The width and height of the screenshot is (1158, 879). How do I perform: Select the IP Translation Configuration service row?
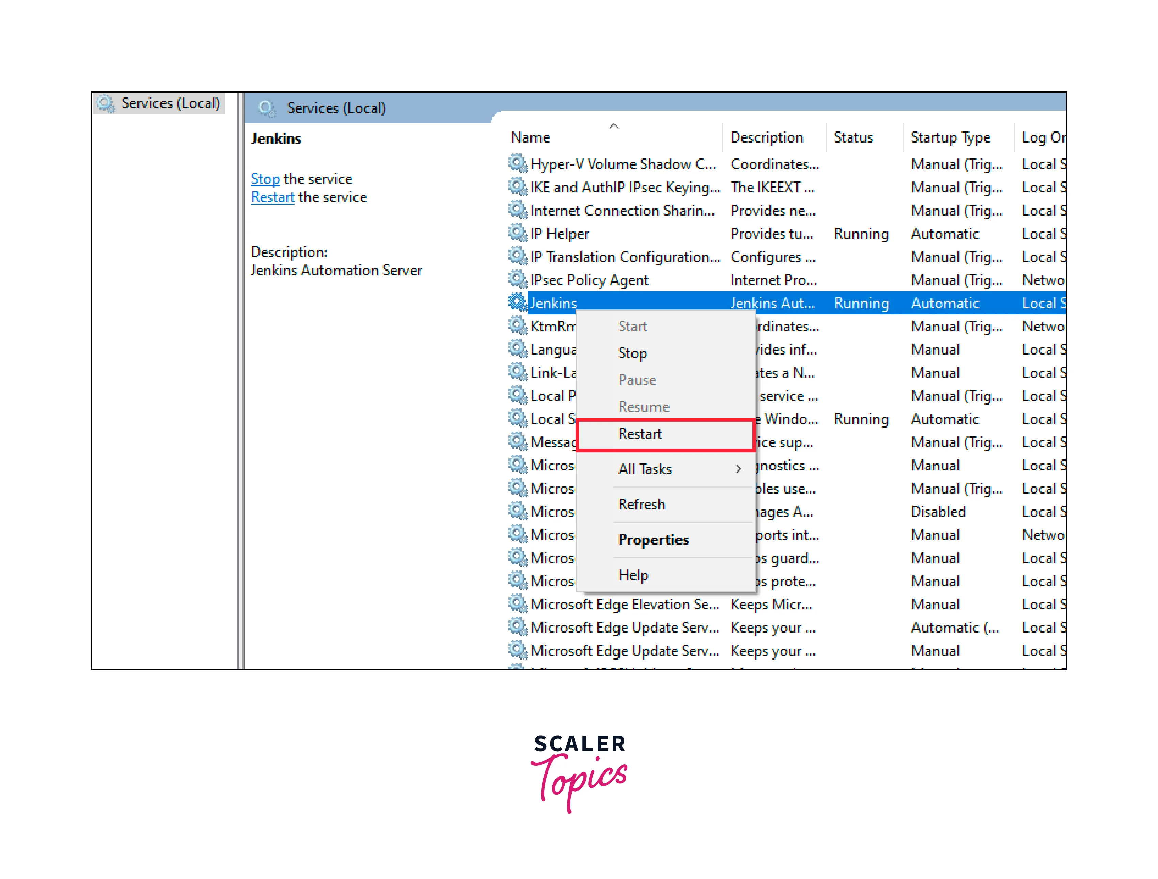625,257
